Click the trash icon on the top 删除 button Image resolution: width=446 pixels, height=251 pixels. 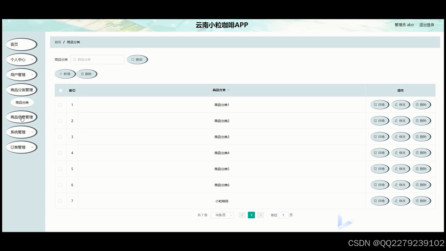[83, 74]
